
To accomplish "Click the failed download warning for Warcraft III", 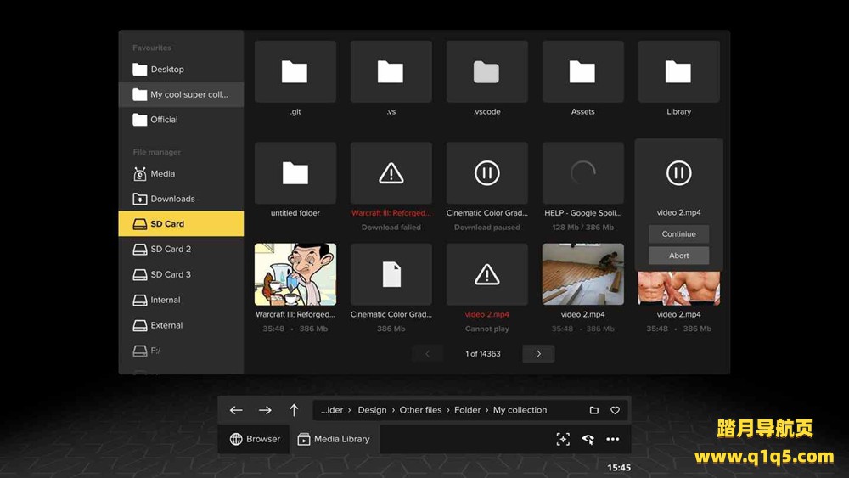I will coord(391,173).
